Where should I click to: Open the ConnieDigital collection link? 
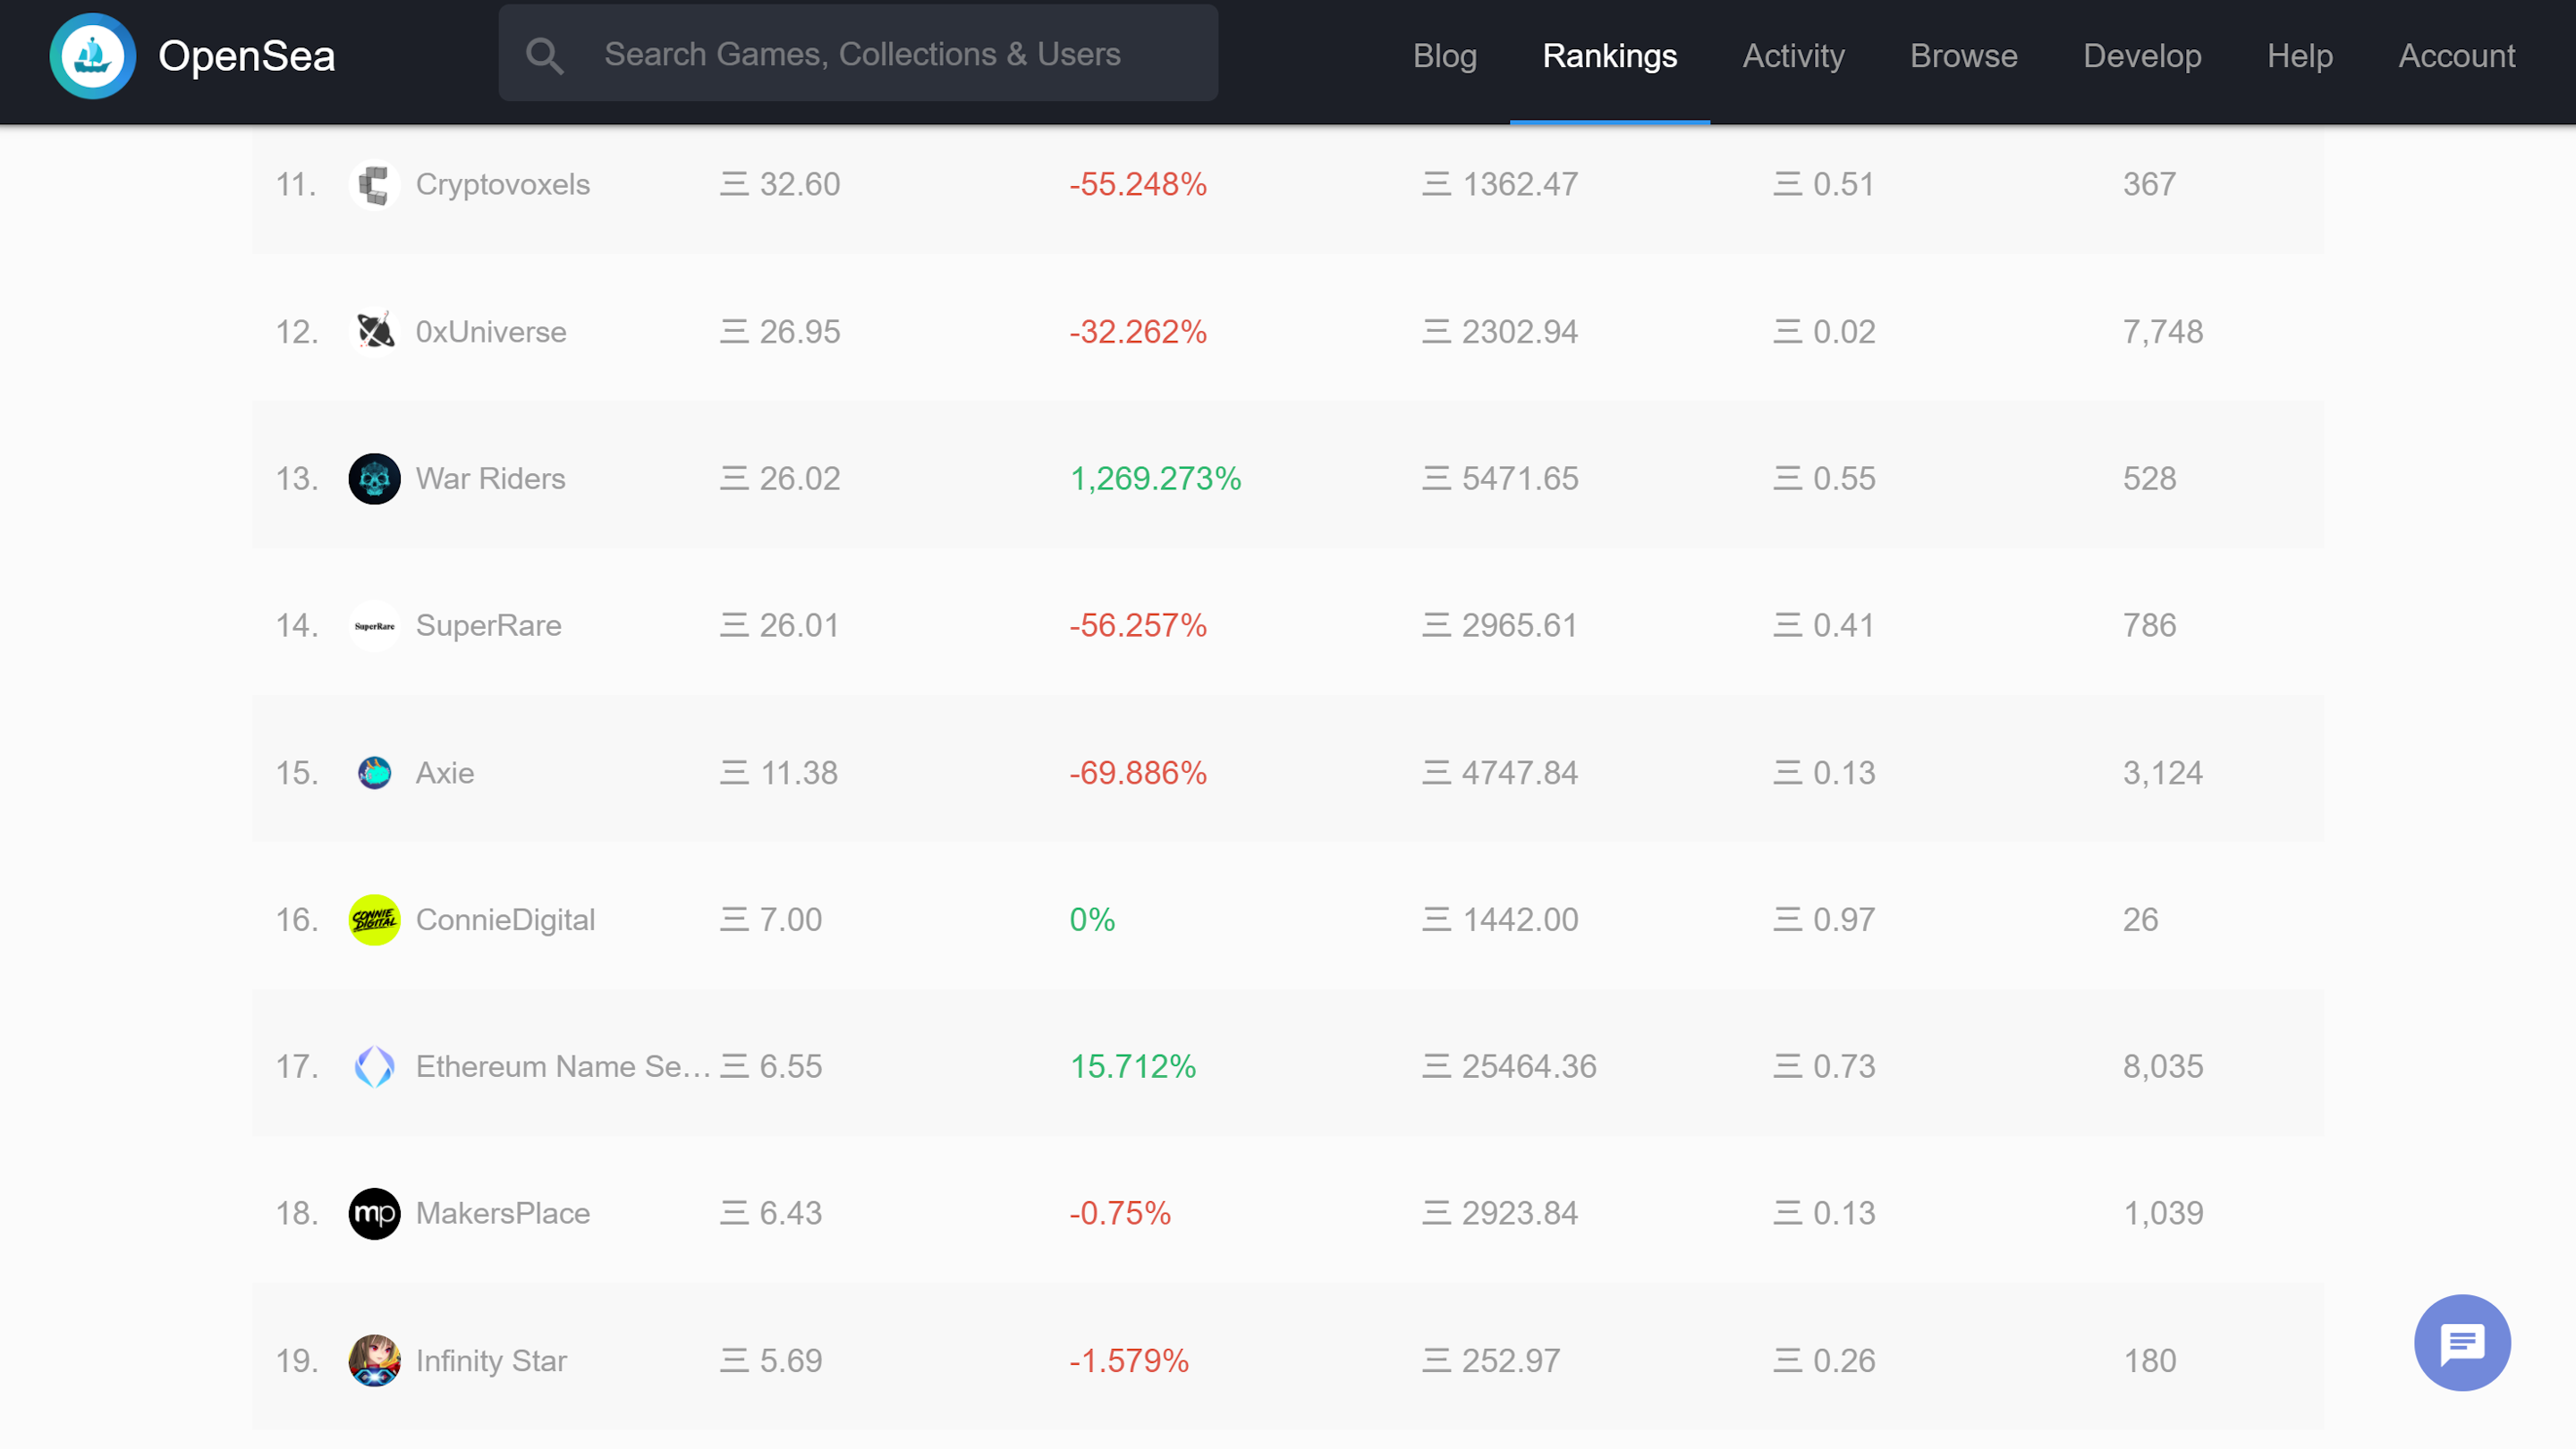[x=506, y=920]
